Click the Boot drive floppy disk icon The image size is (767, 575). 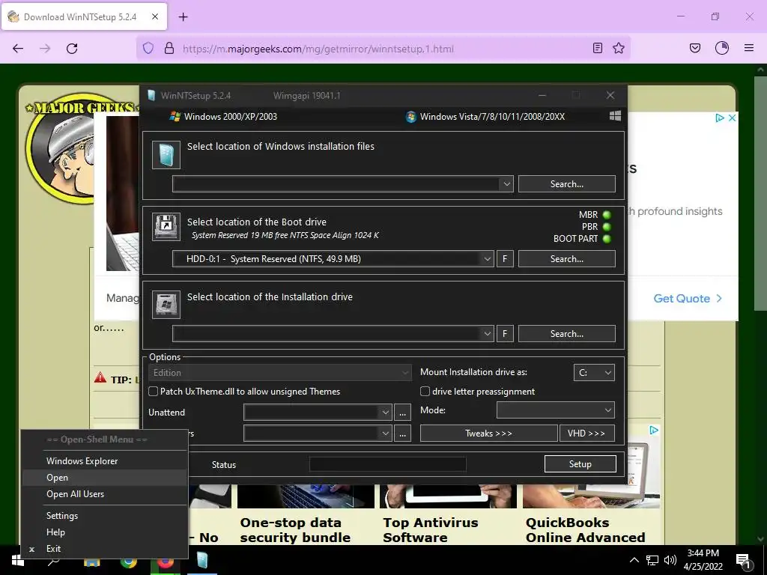point(166,227)
